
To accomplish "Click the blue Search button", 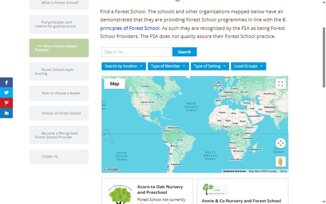I will 184,52.
